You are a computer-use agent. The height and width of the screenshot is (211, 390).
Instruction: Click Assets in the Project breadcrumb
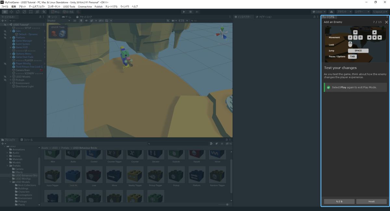click(45, 148)
